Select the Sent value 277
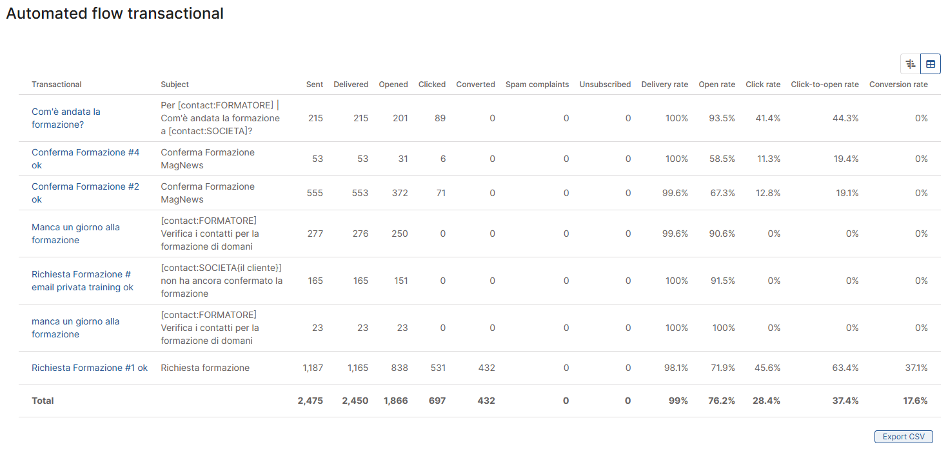The width and height of the screenshot is (948, 449). click(315, 234)
